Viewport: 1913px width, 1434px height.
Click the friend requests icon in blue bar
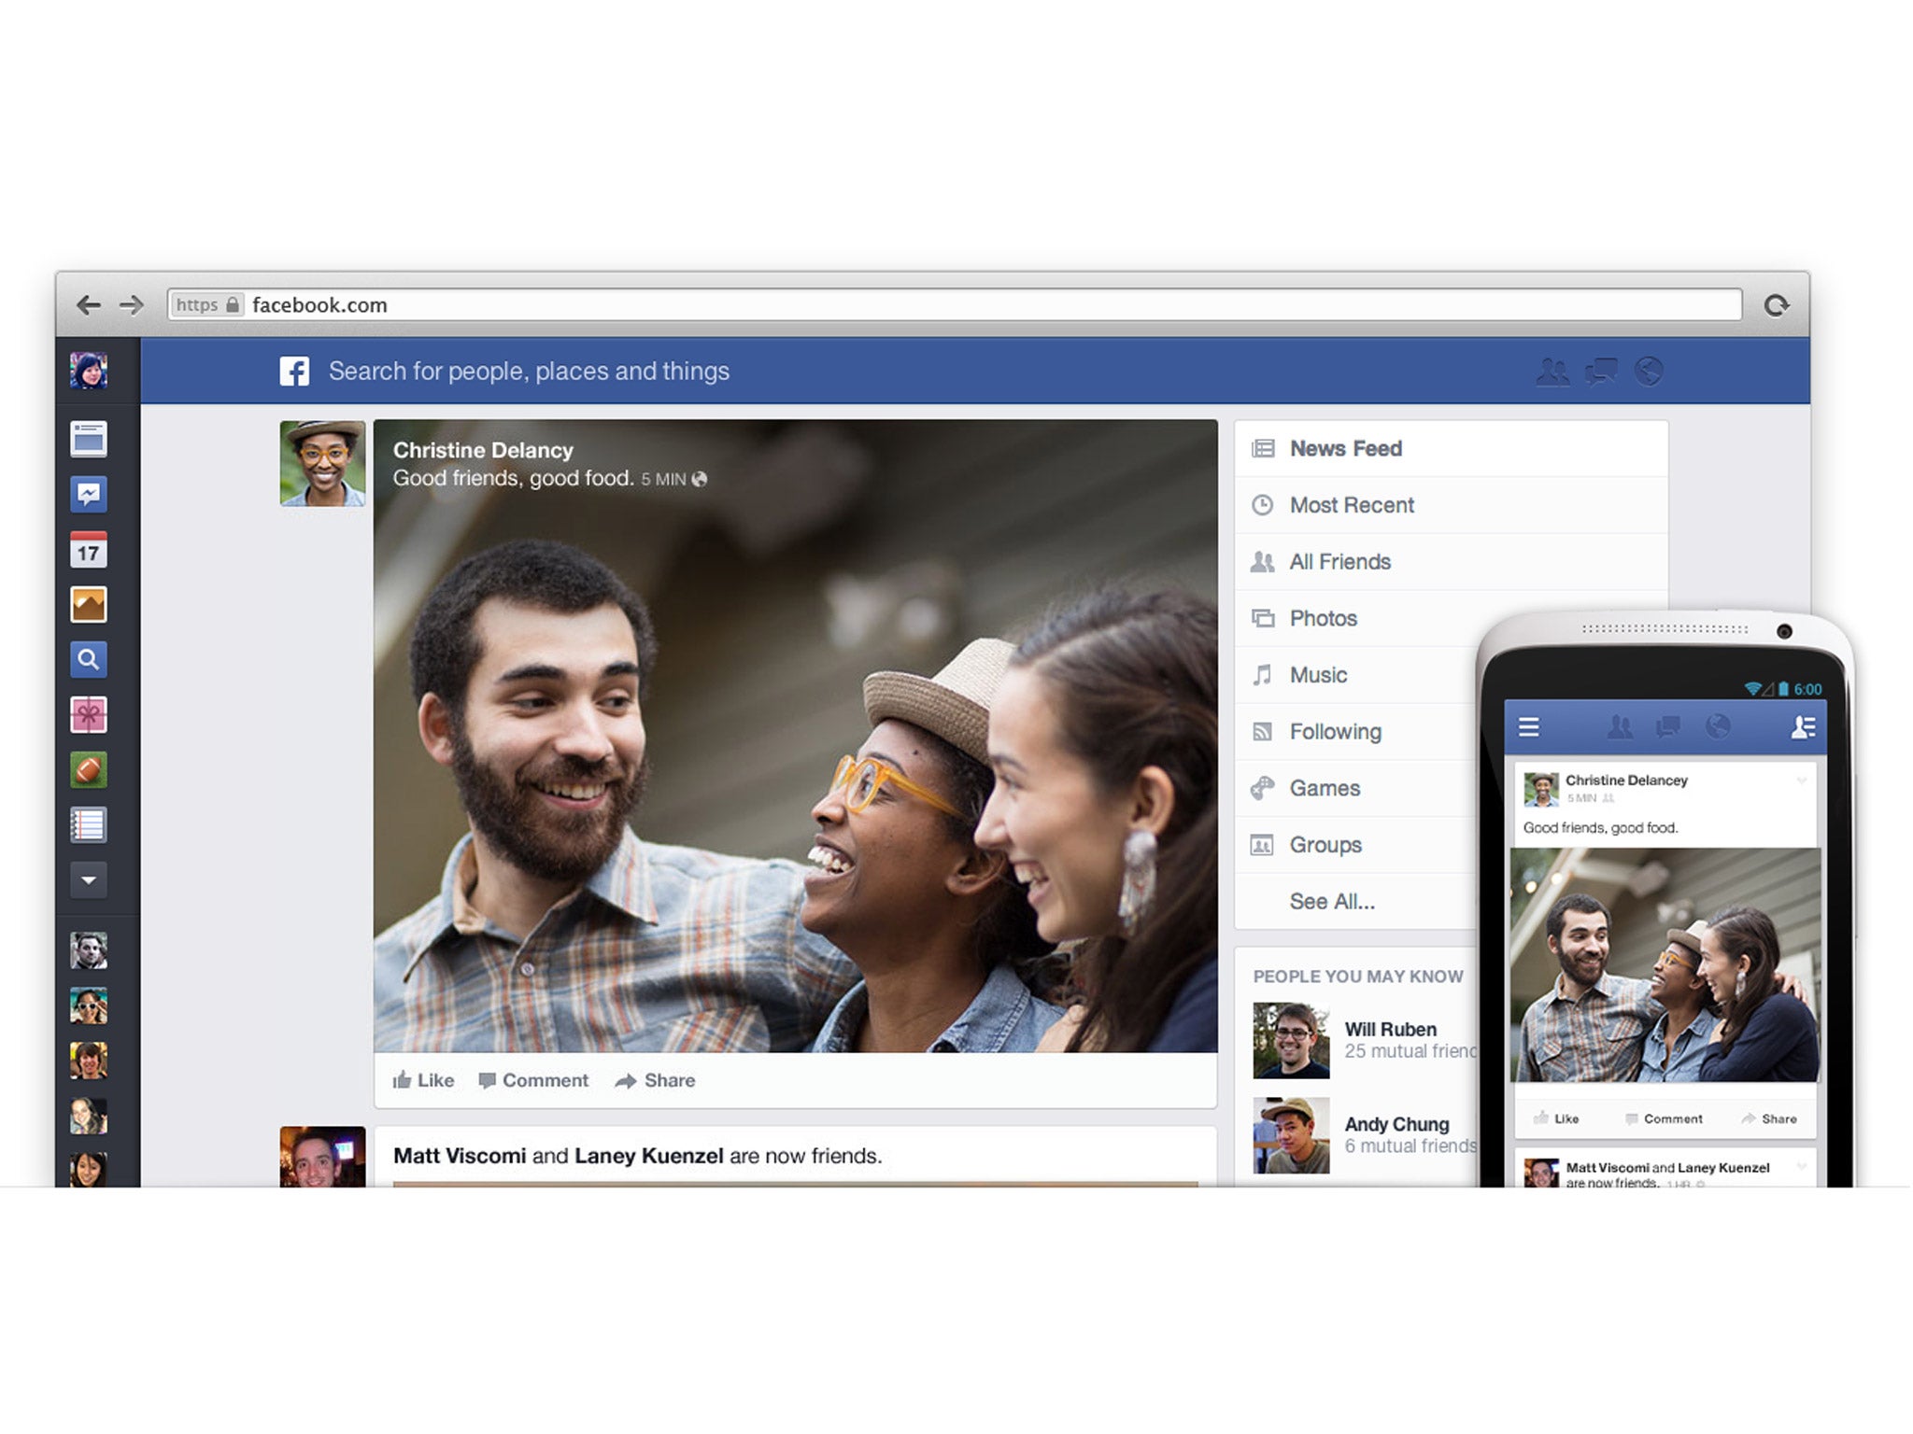pyautogui.click(x=1552, y=372)
